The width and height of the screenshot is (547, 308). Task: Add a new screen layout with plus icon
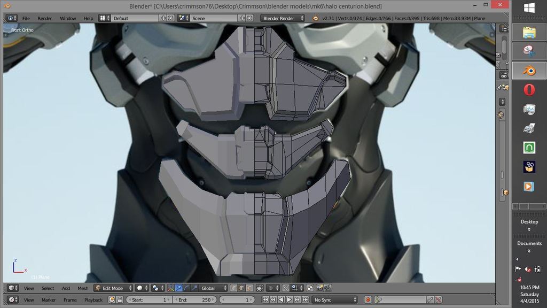pos(163,18)
